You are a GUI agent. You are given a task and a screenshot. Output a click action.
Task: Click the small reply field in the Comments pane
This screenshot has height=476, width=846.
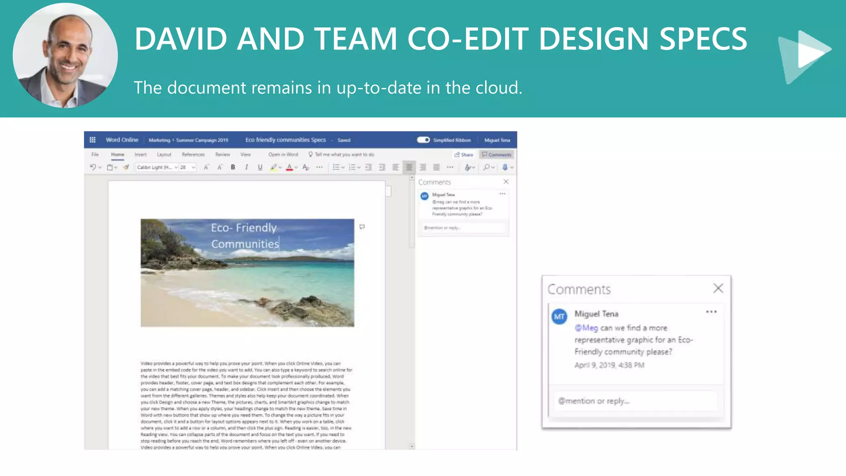[x=463, y=228]
